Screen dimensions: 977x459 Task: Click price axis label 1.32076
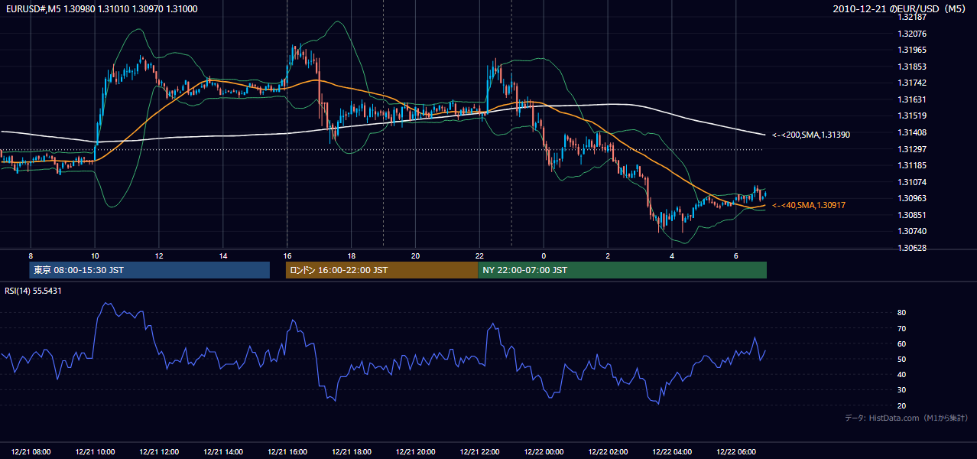pos(912,34)
